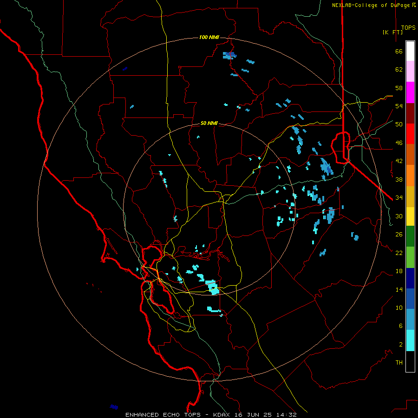Screen dimensions: 418x418
Task: Click the 'KDAX' radar site identifier
Action: click(x=222, y=415)
